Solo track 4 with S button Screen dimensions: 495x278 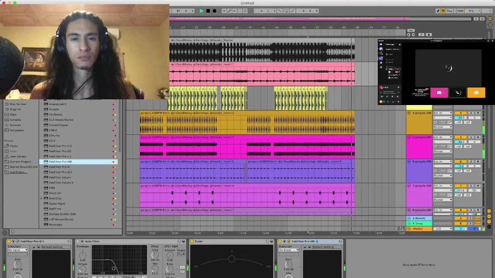pos(471,113)
